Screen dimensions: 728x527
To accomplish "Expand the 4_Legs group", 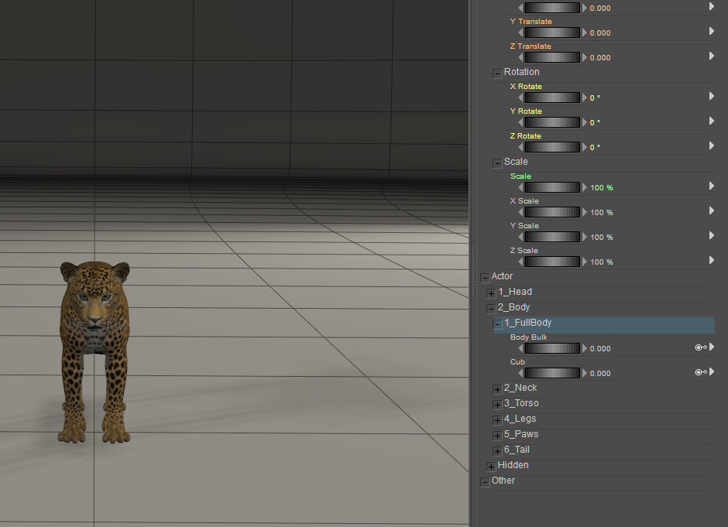I will (497, 419).
